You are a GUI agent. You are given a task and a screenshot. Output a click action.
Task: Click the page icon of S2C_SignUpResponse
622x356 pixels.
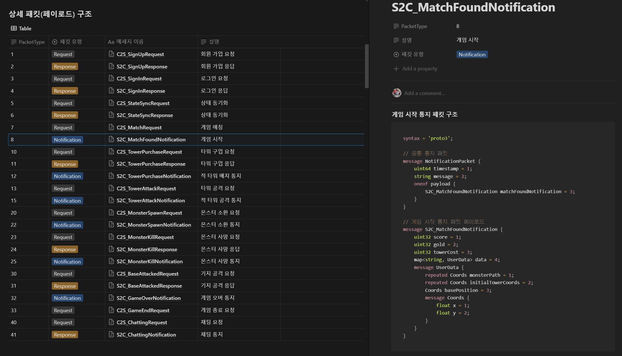111,66
